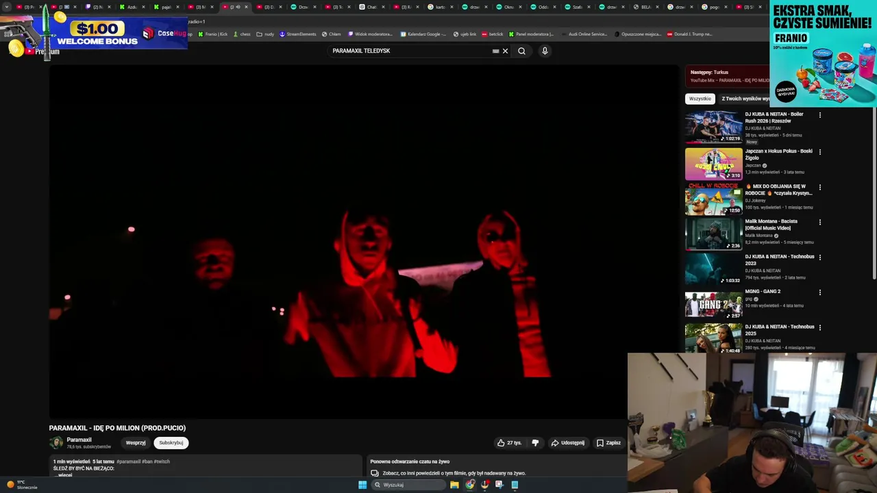This screenshot has height=493, width=877.
Task: Open the weather widget showing 11°C
Action: tap(22, 485)
